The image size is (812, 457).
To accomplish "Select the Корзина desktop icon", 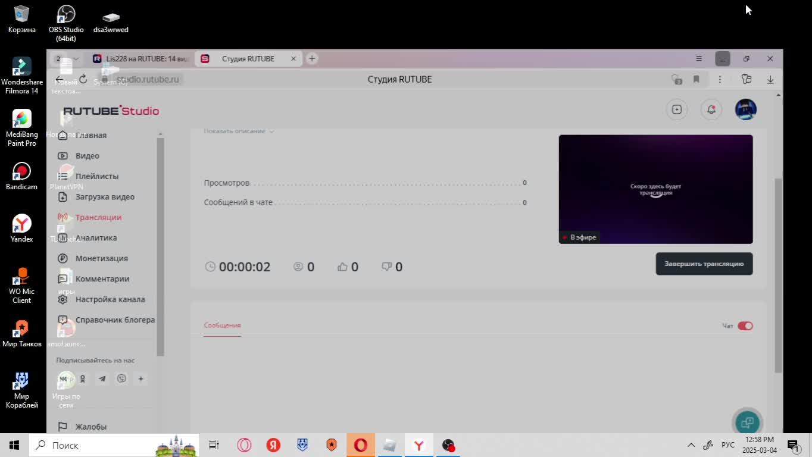I will [21, 19].
